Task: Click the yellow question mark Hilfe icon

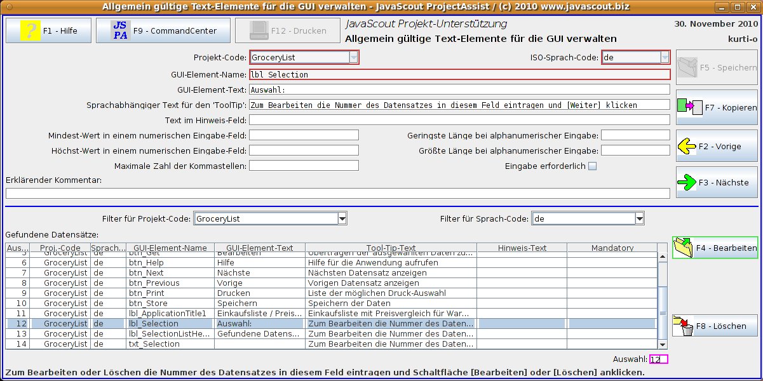Action: point(30,30)
